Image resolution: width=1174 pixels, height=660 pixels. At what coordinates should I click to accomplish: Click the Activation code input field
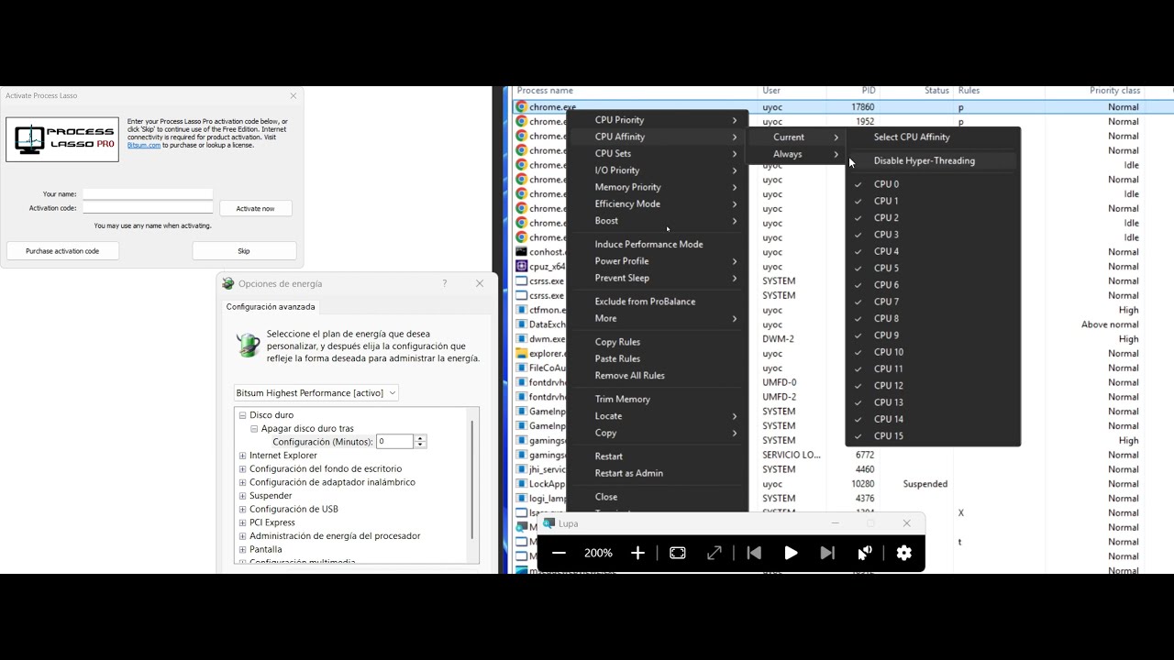click(148, 208)
